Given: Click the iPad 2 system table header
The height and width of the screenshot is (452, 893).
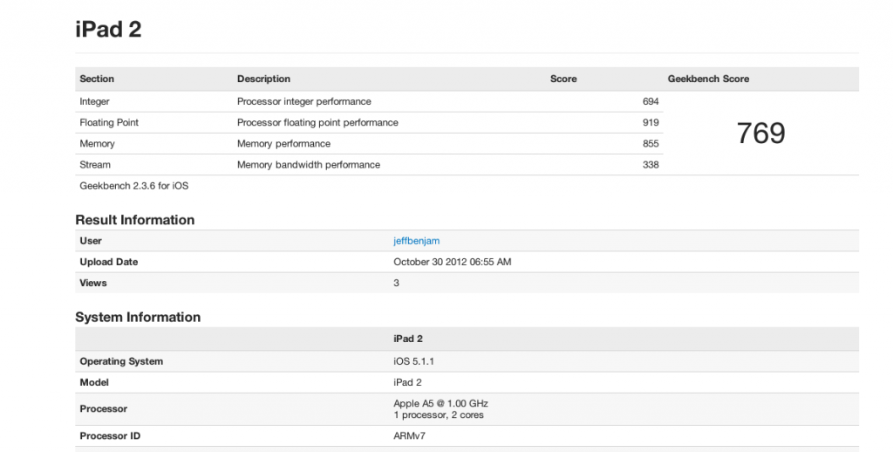Looking at the screenshot, I should click(408, 339).
